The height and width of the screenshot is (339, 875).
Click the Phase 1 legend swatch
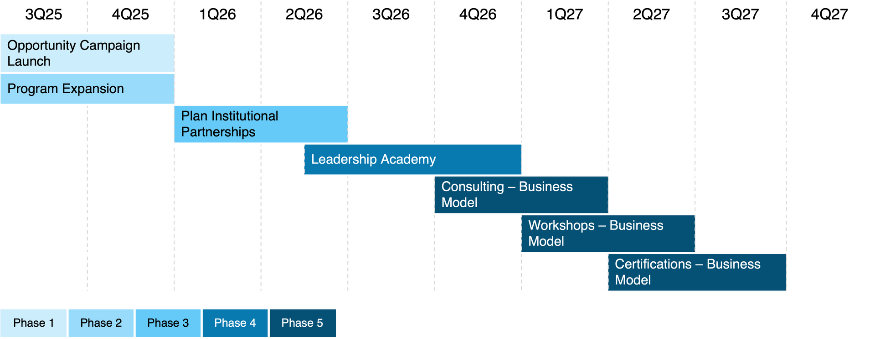(x=33, y=323)
